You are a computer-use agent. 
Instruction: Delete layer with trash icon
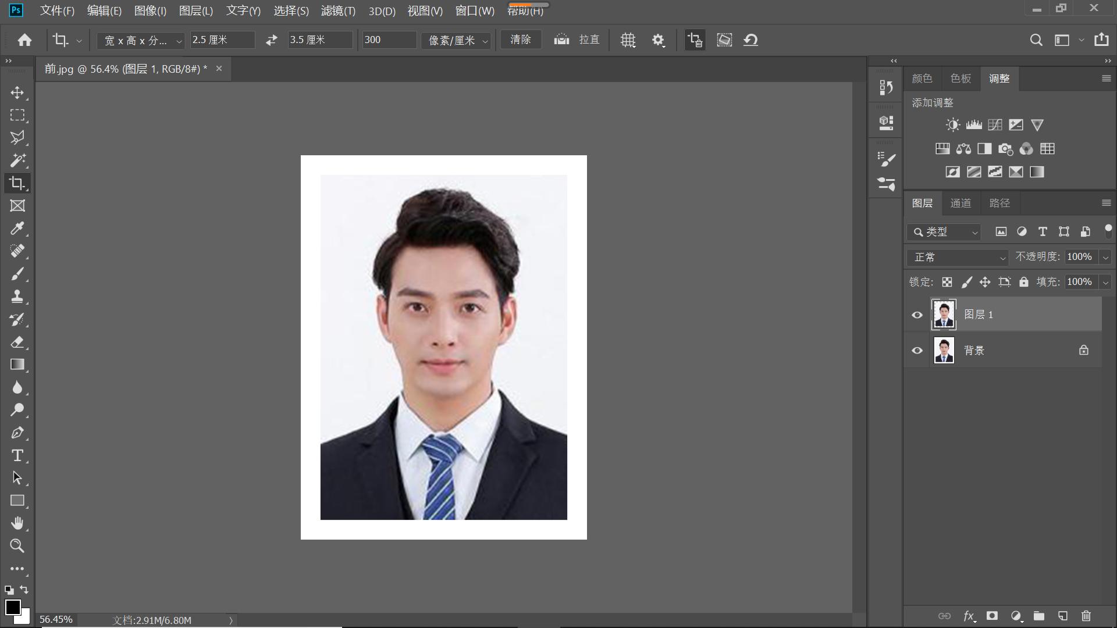1086,616
